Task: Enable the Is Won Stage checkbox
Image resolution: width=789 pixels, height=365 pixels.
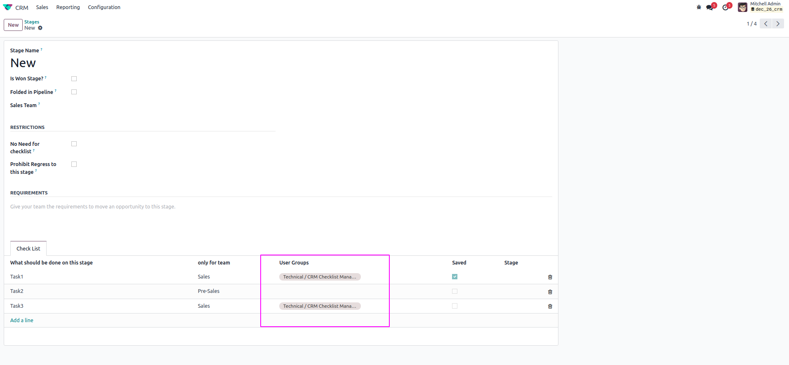Action: [x=74, y=79]
